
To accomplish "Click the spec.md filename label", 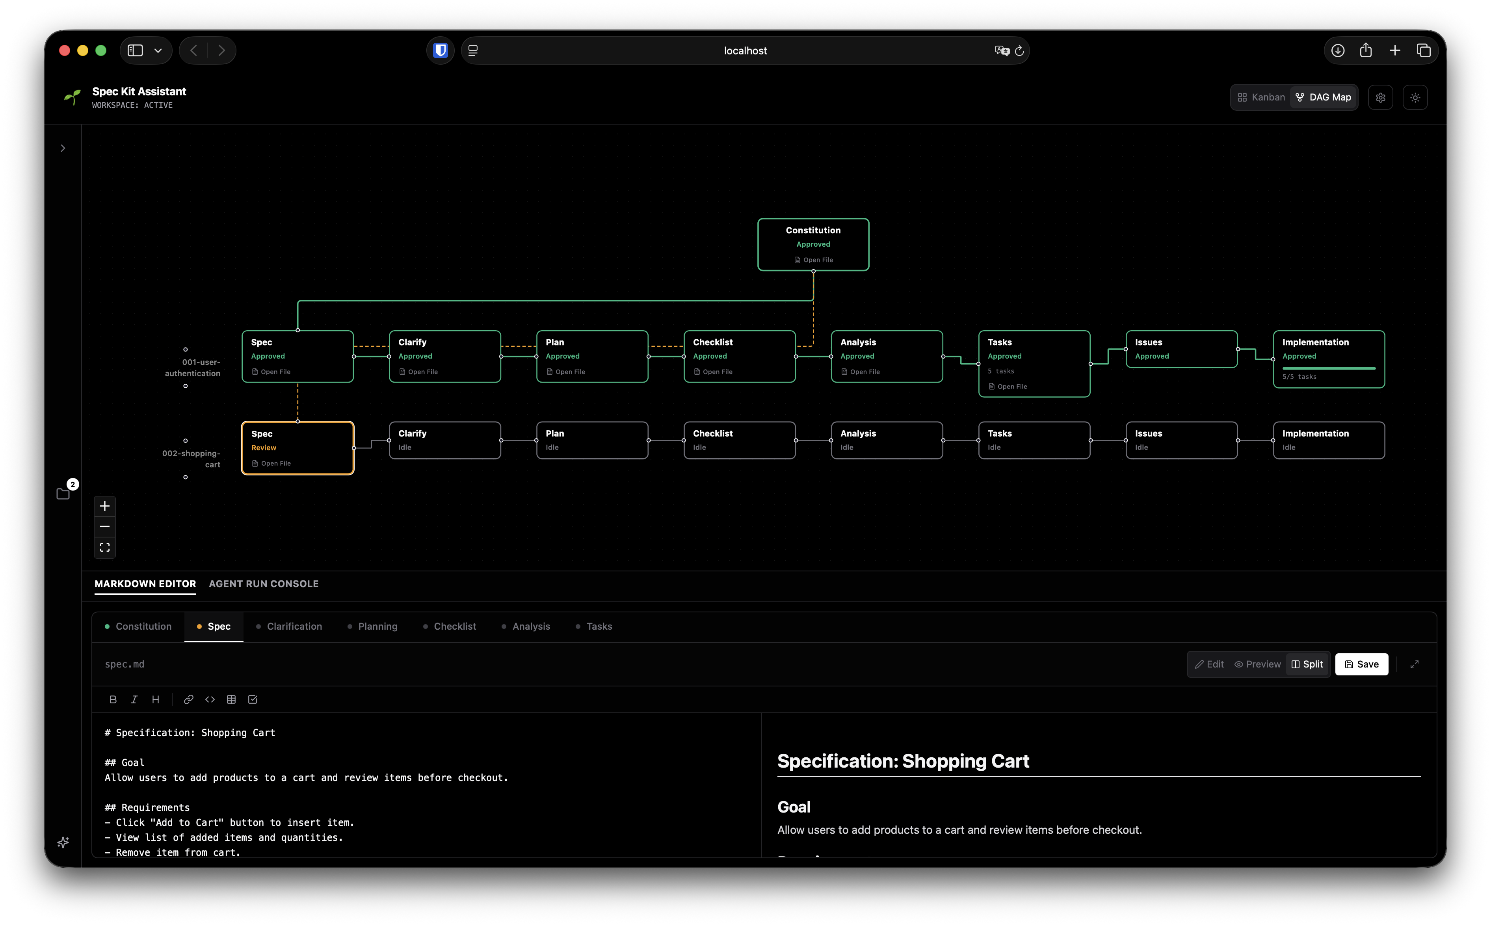I will [124, 664].
